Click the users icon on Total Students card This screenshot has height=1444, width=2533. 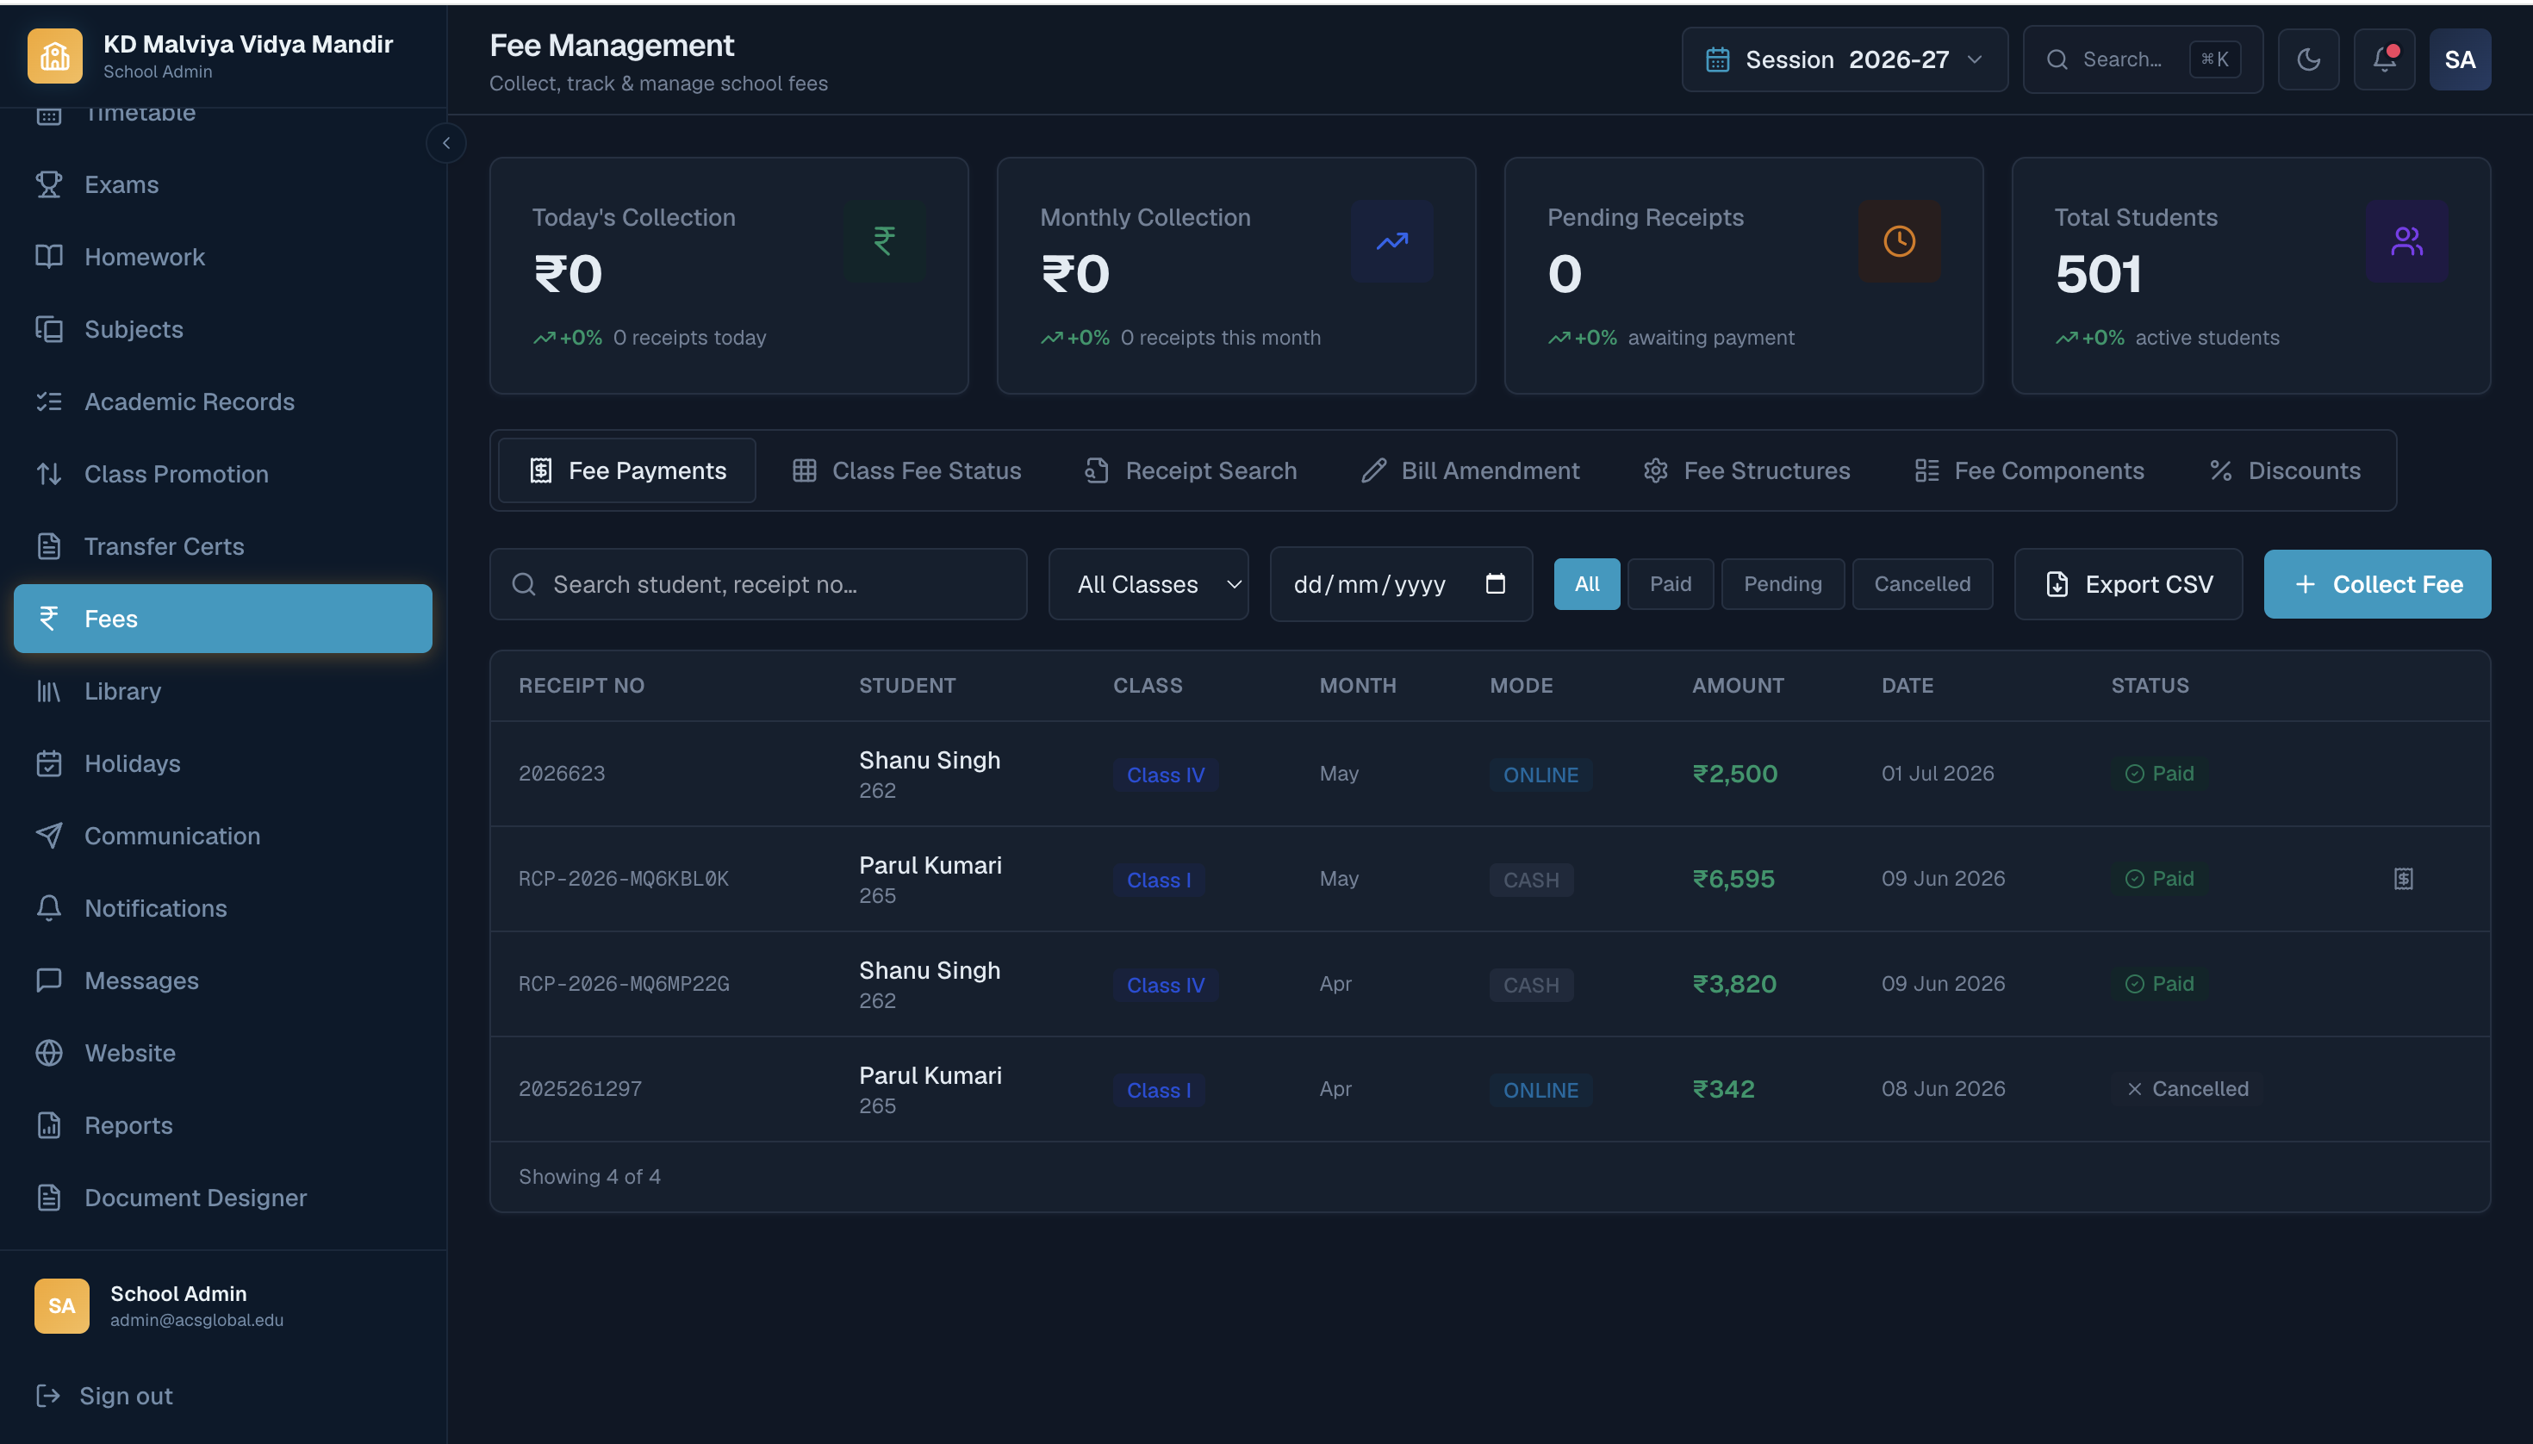[x=2406, y=241]
